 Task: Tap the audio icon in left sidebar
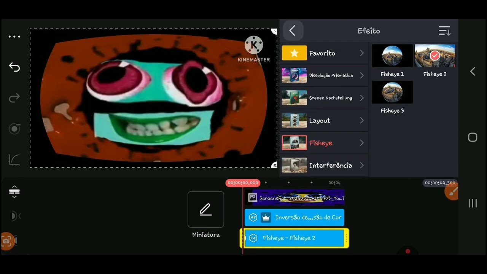pyautogui.click(x=15, y=216)
